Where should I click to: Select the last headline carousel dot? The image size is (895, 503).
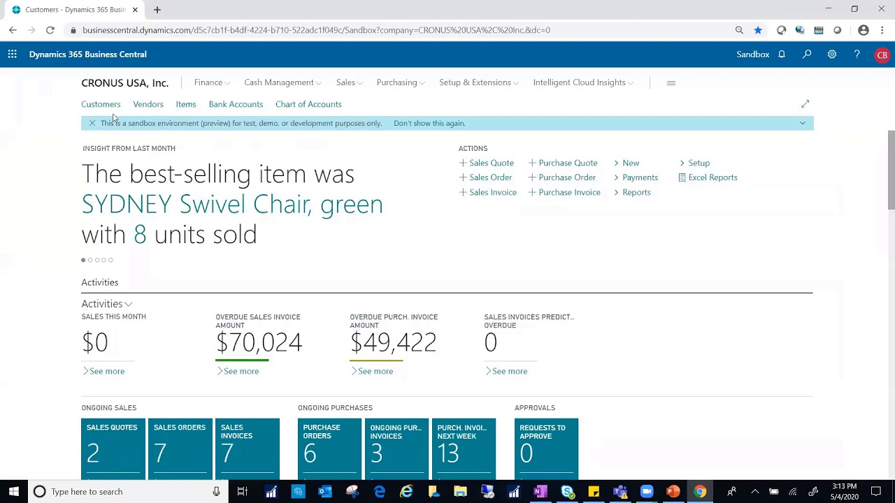[110, 260]
